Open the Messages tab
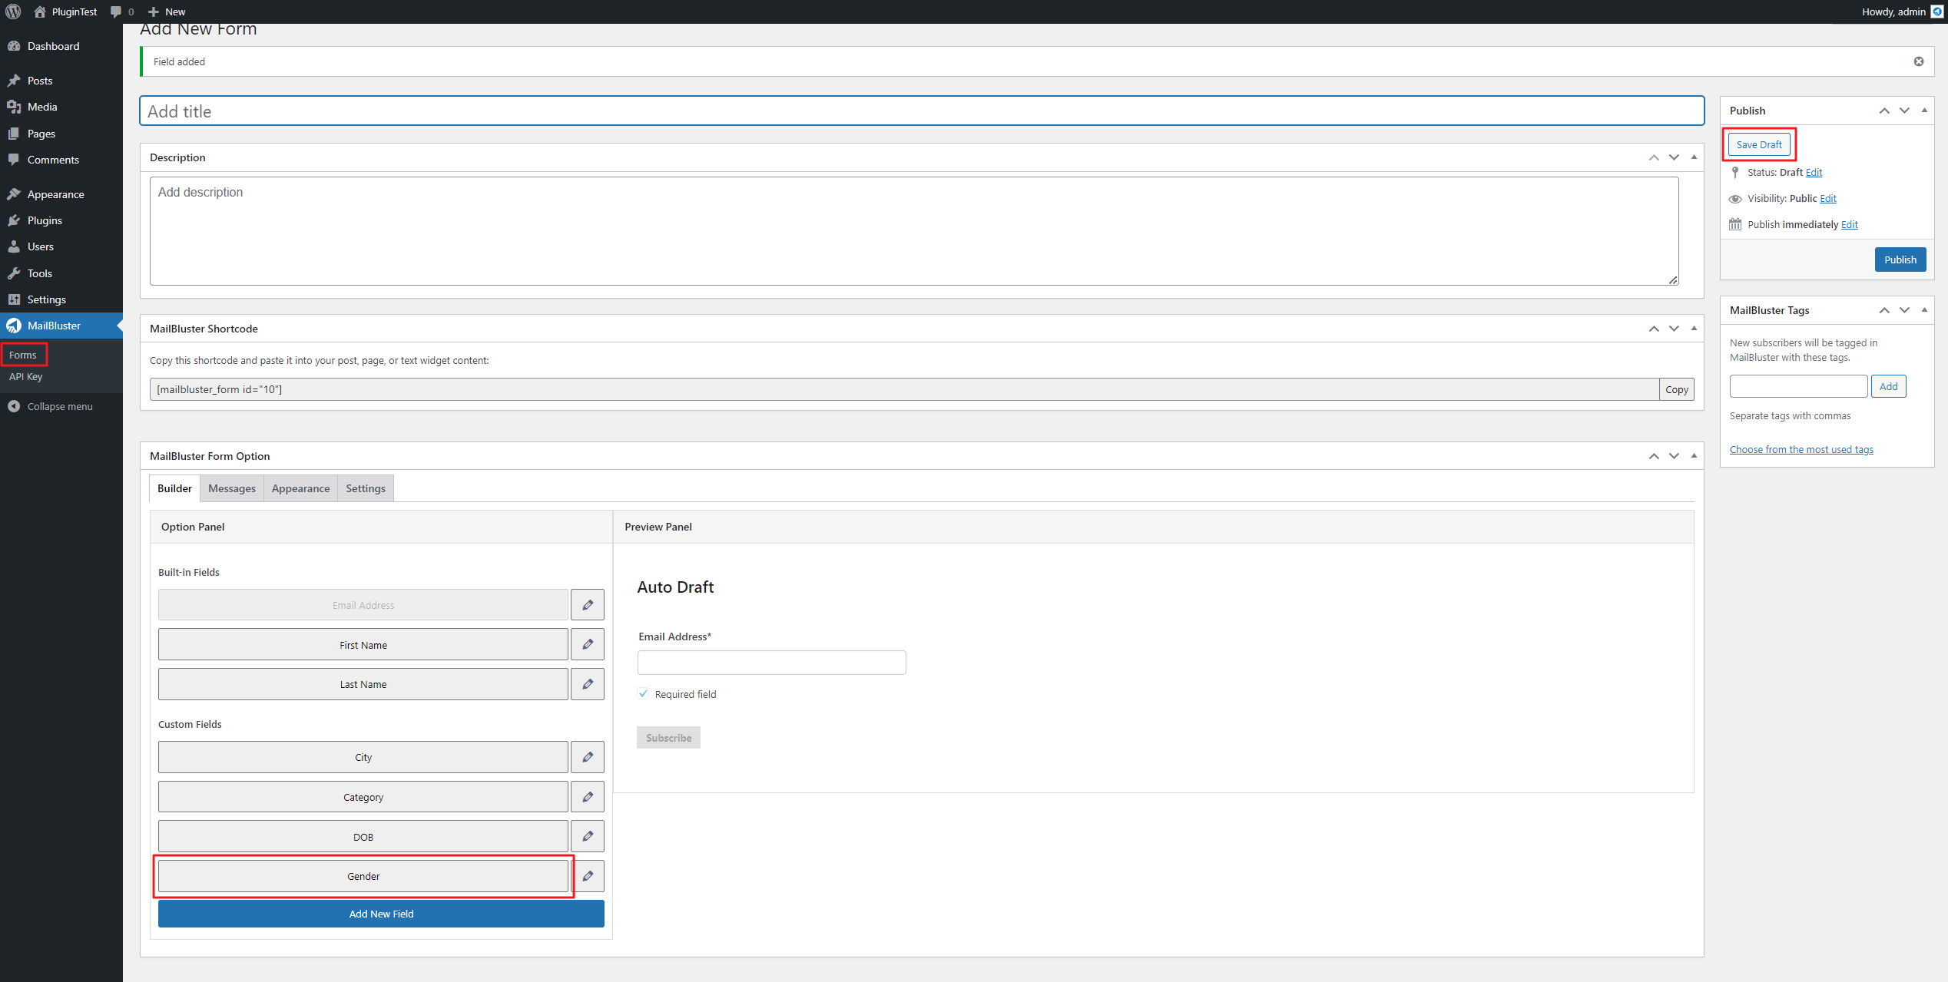The width and height of the screenshot is (1948, 982). tap(231, 488)
